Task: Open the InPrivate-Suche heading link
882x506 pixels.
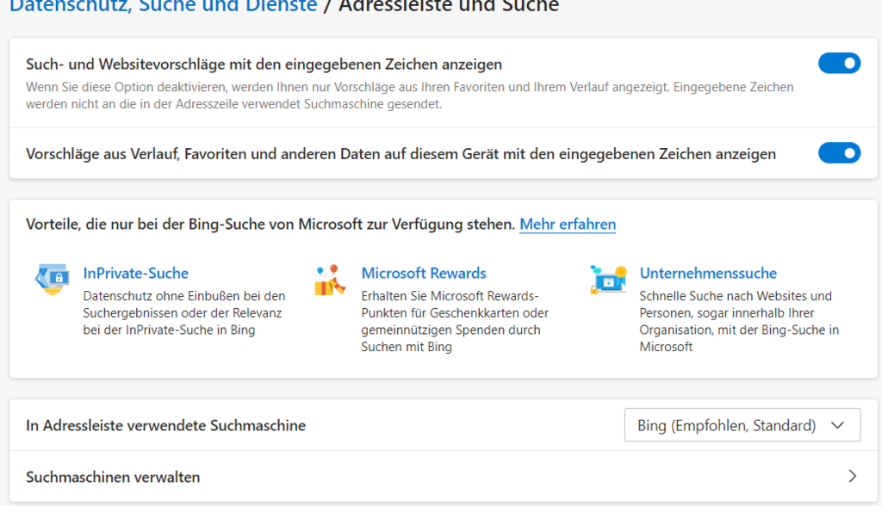Action: pos(135,274)
